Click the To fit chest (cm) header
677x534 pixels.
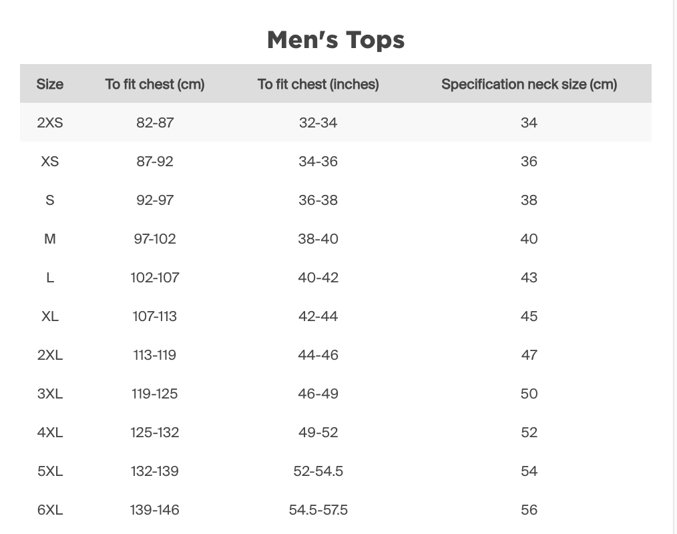[x=155, y=84]
